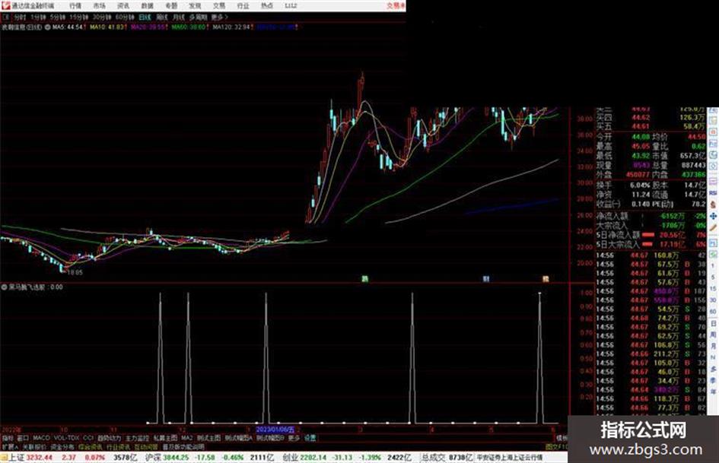
Task: Expand the 更多 > period options
Action: pyautogui.click(x=220, y=17)
